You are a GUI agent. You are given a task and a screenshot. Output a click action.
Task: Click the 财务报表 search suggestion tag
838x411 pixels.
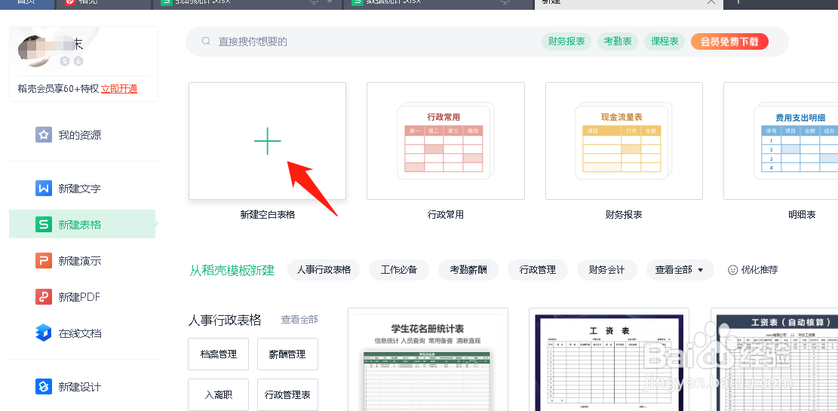[x=566, y=41]
